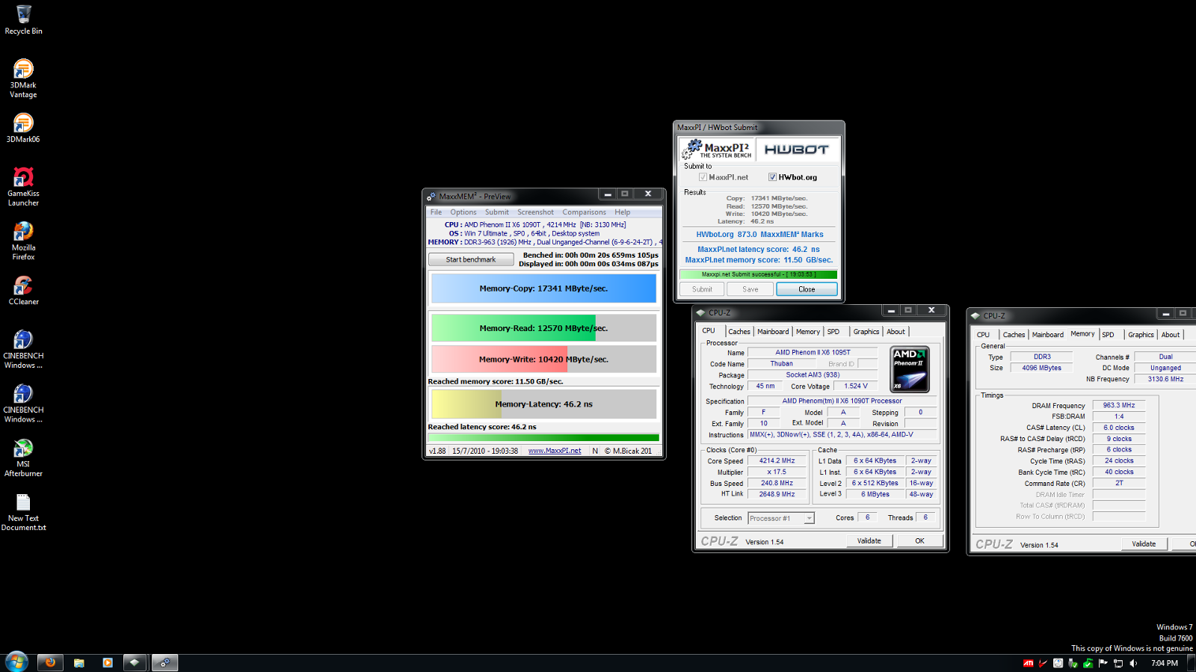Click Maxxpi.net Submit successful progress bar
Viewport: 1196px width, 672px height.
758,274
